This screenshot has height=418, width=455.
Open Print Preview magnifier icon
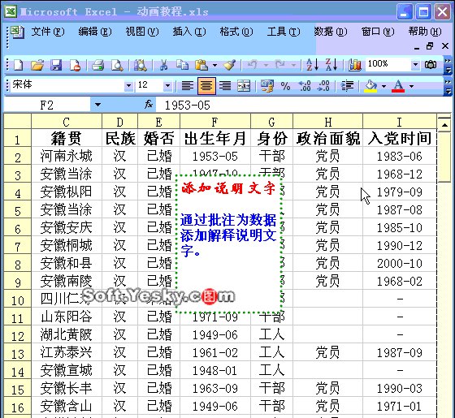tap(117, 65)
